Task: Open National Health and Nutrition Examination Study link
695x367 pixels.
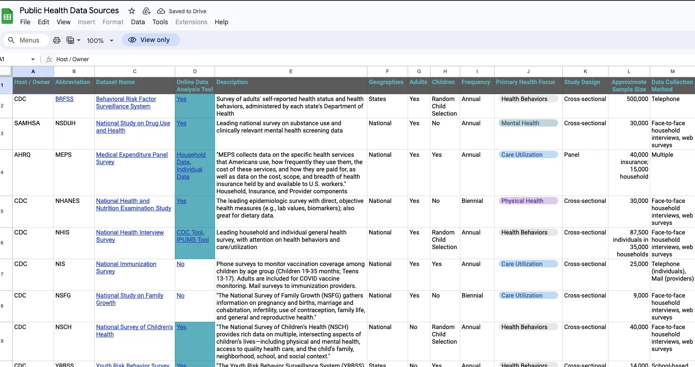Action: tap(134, 204)
